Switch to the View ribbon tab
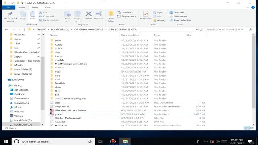This screenshot has width=258, height=145. [x=48, y=8]
